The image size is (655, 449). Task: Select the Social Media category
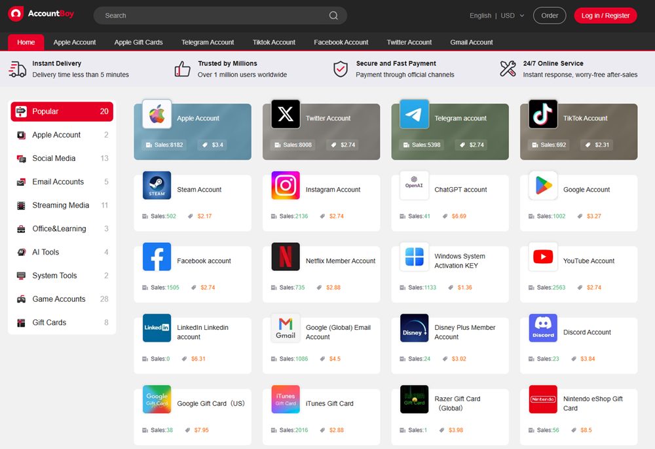(62, 158)
